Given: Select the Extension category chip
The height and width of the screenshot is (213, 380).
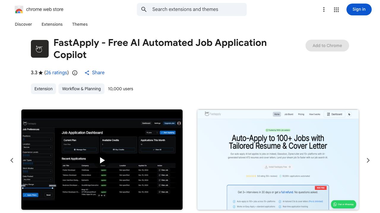Looking at the screenshot, I should [x=43, y=89].
